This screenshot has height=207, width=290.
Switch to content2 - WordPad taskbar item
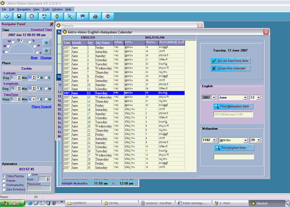[x=157, y=203]
